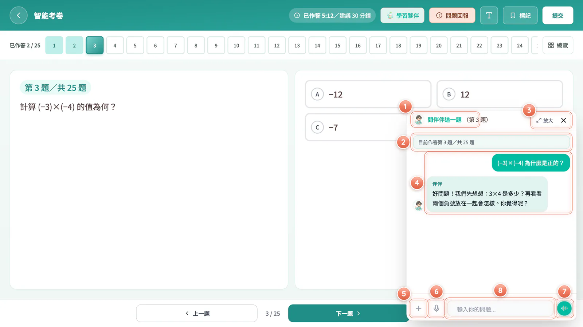The width and height of the screenshot is (583, 327).
Task: Close the companion chat panel
Action: pos(564,120)
